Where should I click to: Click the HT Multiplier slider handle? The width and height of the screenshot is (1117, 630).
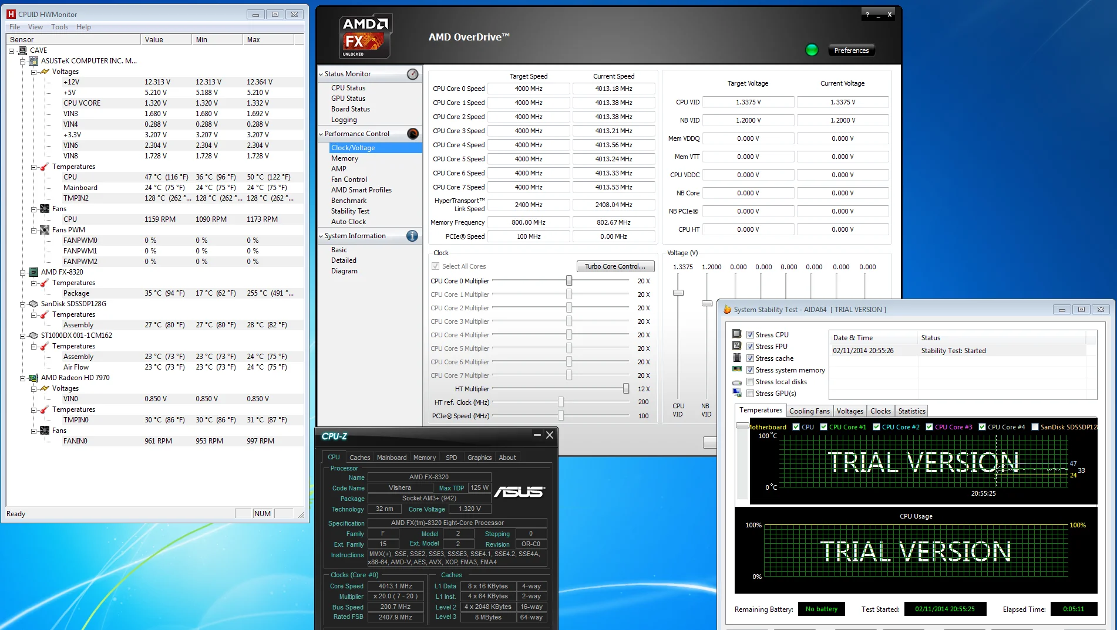(x=626, y=389)
